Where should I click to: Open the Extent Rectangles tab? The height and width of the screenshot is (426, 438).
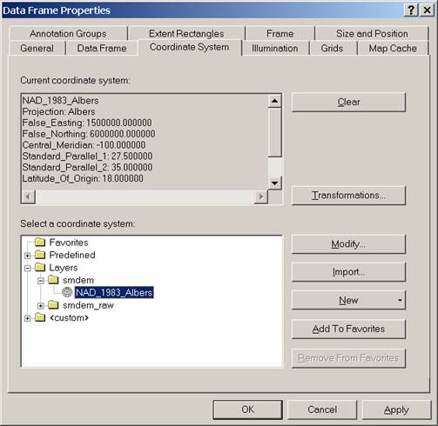pos(186,34)
